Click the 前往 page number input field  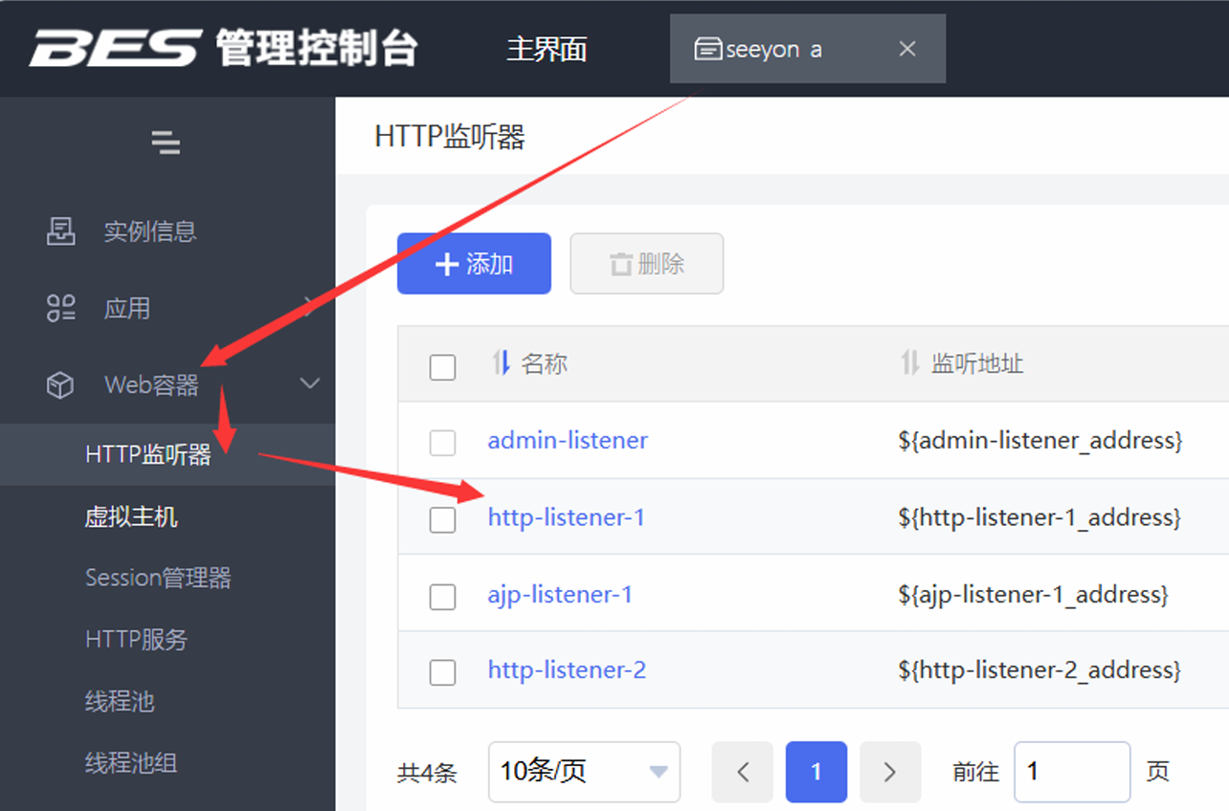[1072, 771]
